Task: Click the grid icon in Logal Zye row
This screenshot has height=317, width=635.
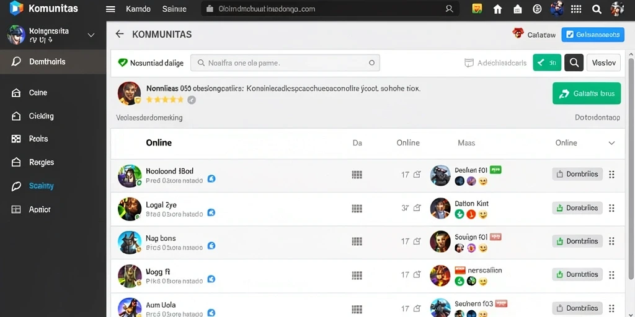Action: pyautogui.click(x=357, y=208)
